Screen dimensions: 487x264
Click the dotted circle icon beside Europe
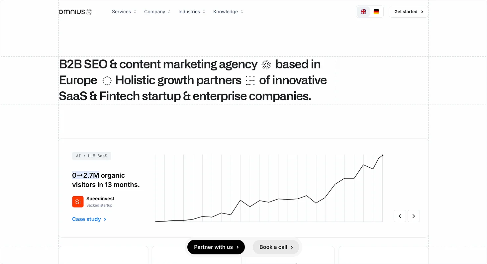coord(107,81)
